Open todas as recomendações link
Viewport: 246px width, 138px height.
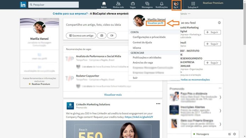[x=195, y=80]
